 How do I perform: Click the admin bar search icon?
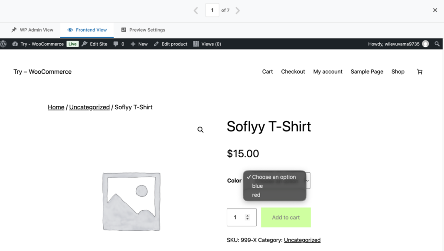(x=437, y=44)
